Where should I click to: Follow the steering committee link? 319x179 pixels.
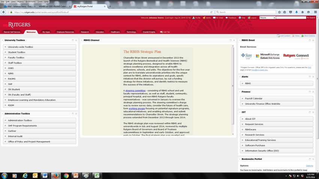135,91
